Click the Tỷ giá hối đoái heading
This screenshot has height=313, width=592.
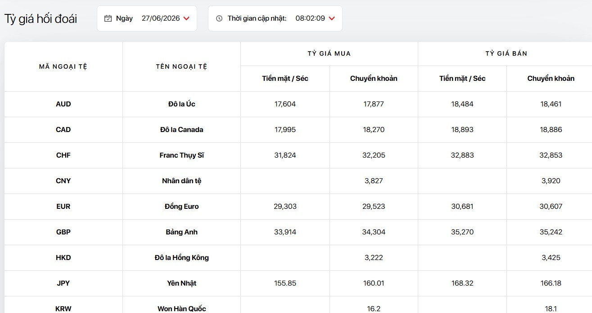[41, 19]
